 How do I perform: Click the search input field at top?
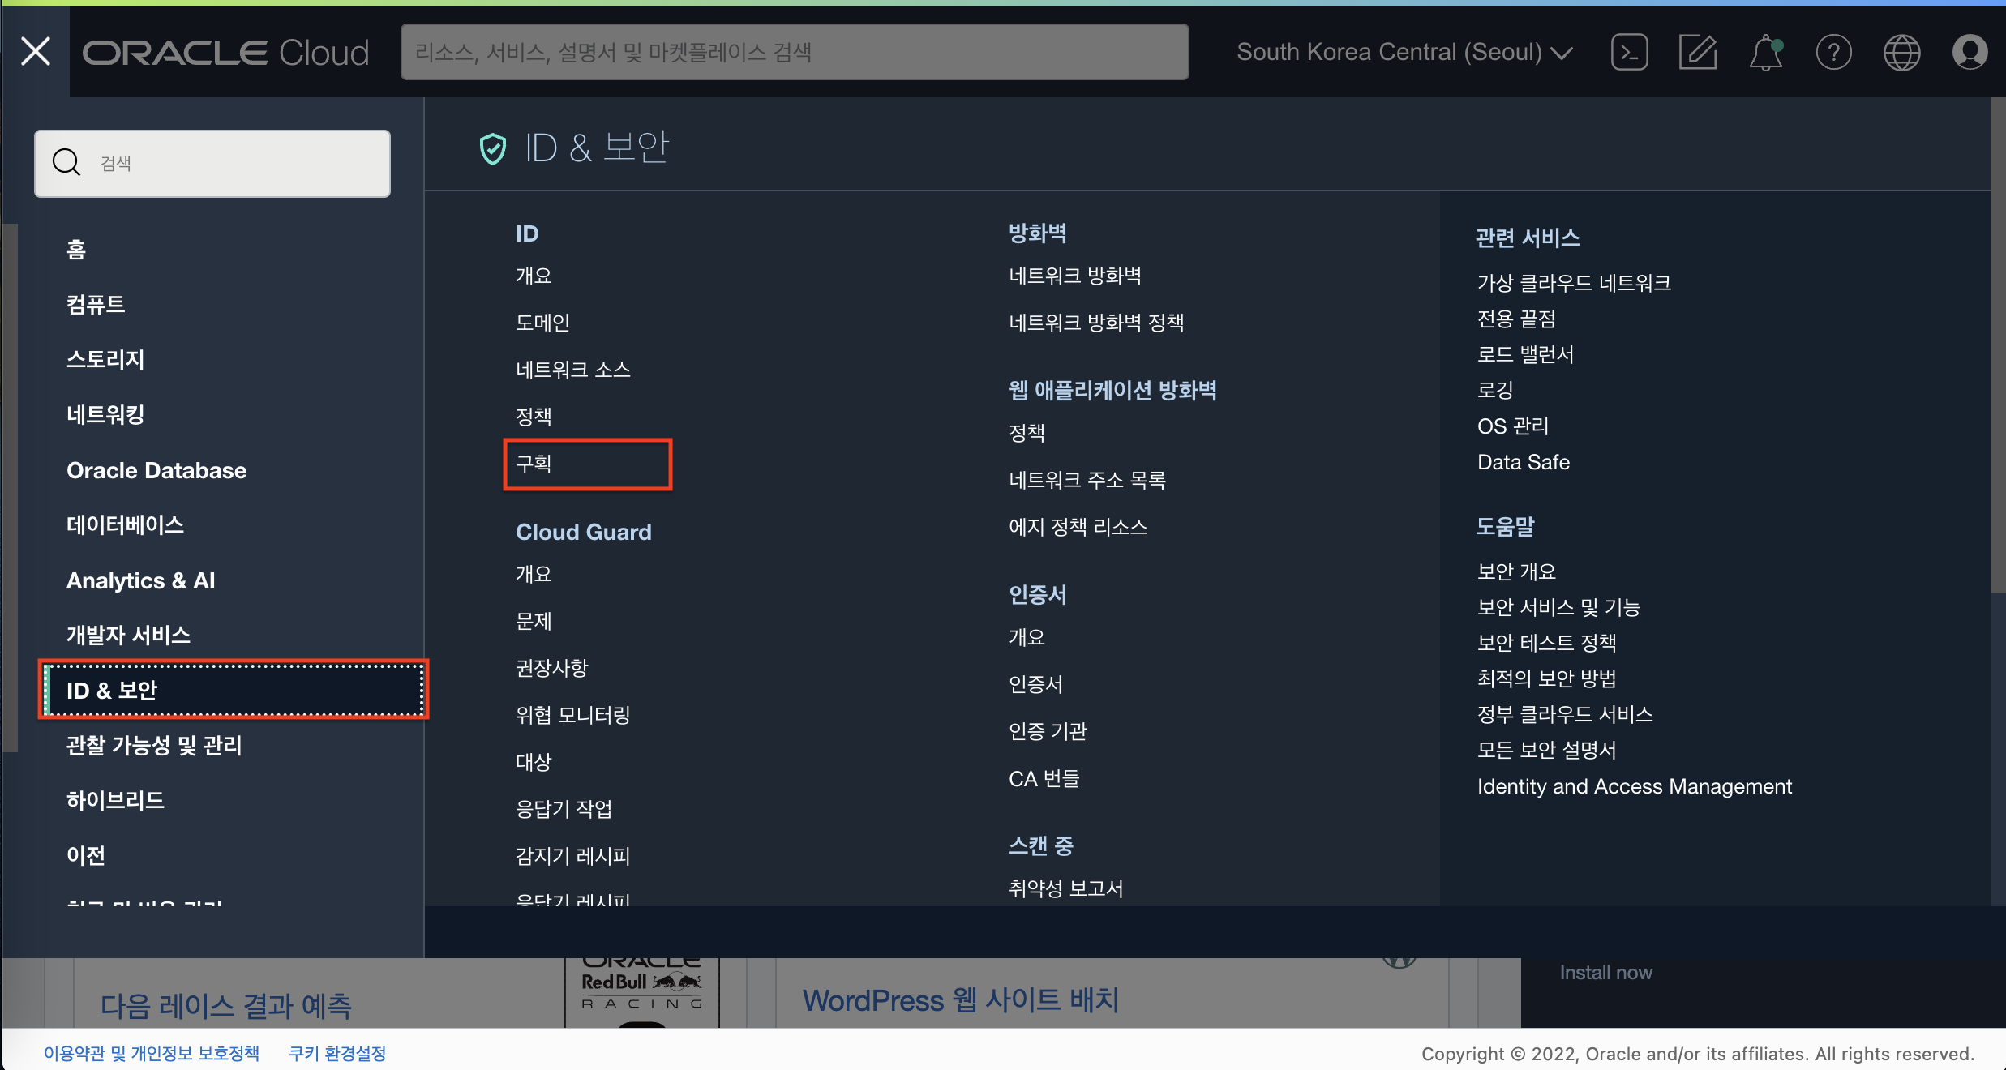(796, 52)
